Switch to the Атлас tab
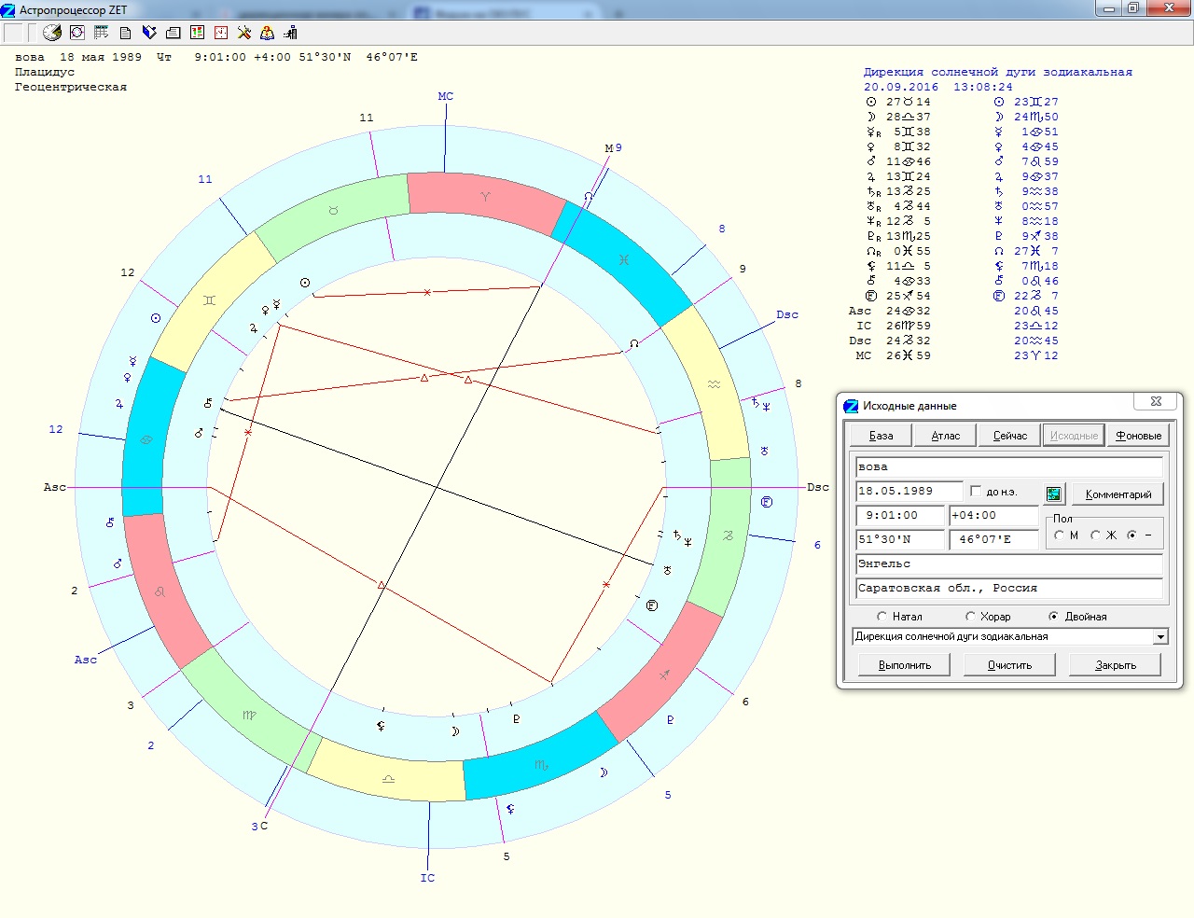This screenshot has width=1194, height=918. 945,436
